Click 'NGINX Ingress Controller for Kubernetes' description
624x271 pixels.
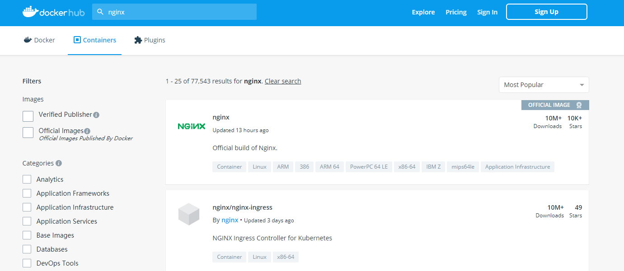pyautogui.click(x=272, y=238)
